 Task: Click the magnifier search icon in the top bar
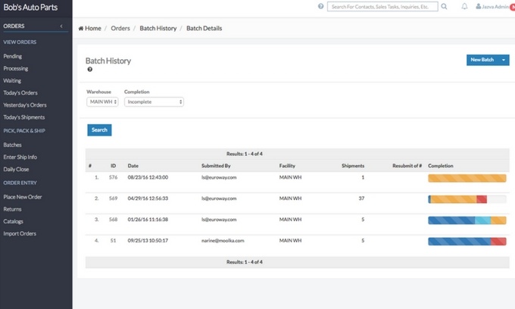tap(444, 6)
